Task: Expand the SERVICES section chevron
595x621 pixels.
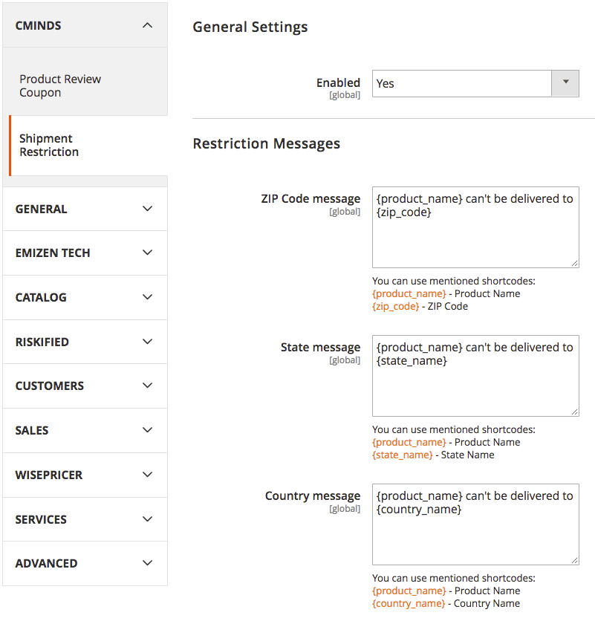Action: pyautogui.click(x=147, y=519)
